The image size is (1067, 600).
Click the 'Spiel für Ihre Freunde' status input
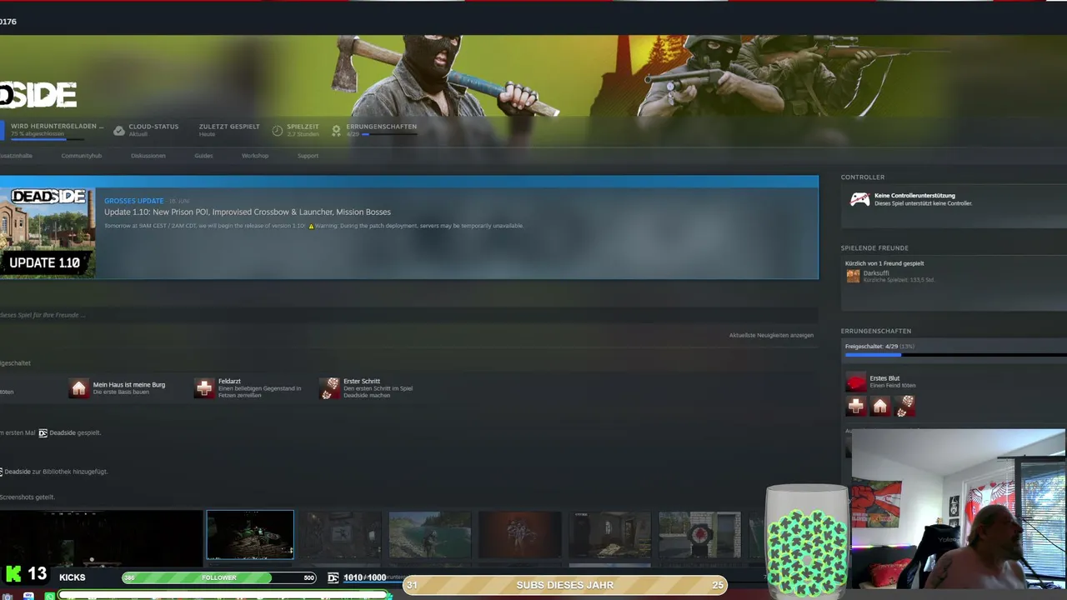(408, 315)
